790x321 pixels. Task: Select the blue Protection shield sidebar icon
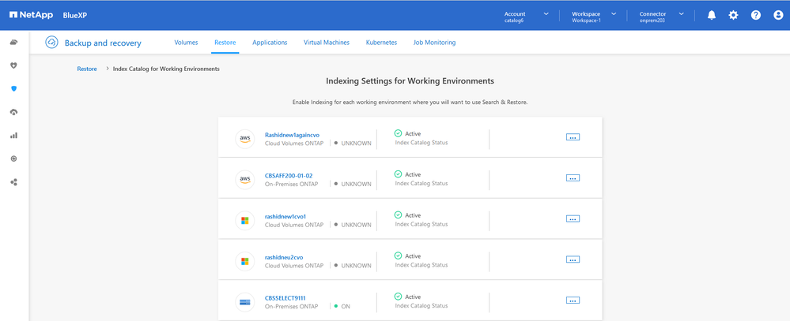pyautogui.click(x=13, y=89)
